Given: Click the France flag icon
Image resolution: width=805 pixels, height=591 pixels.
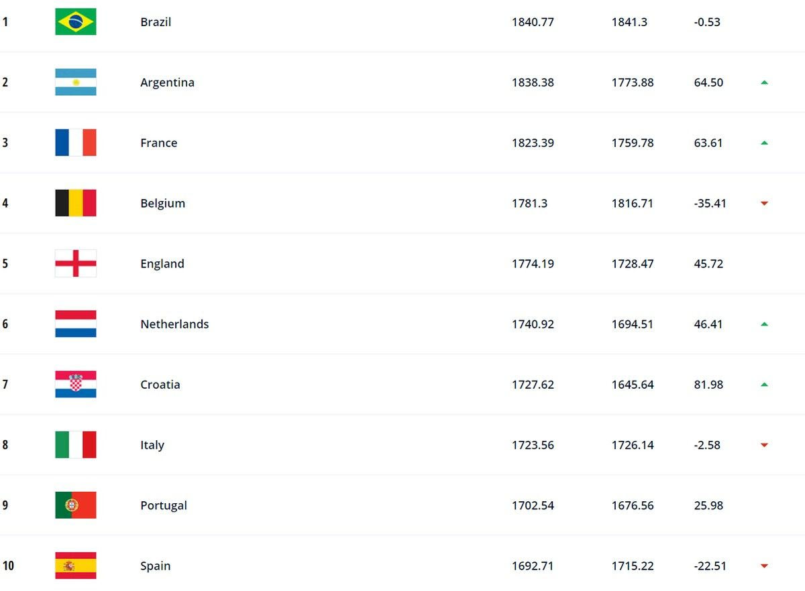Looking at the screenshot, I should [x=75, y=143].
